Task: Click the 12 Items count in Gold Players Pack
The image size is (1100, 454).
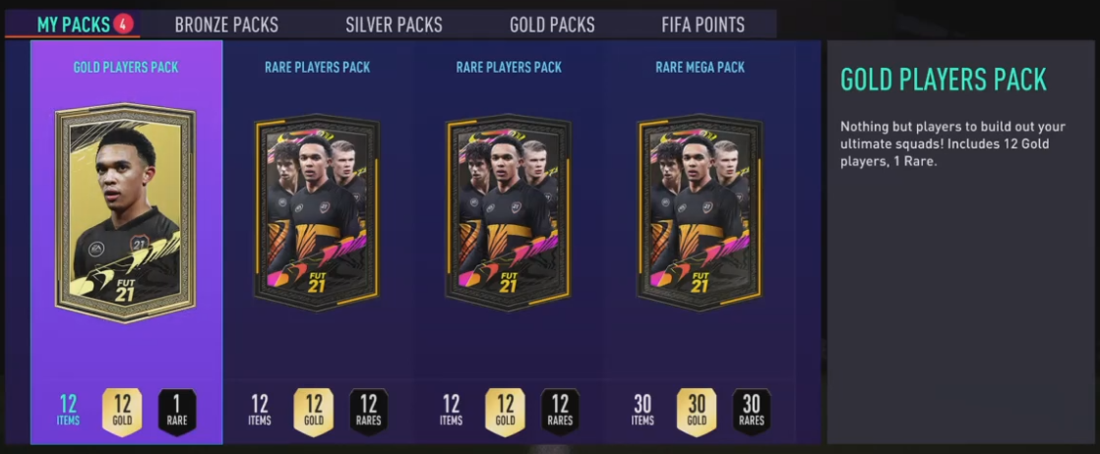Action: click(x=68, y=411)
